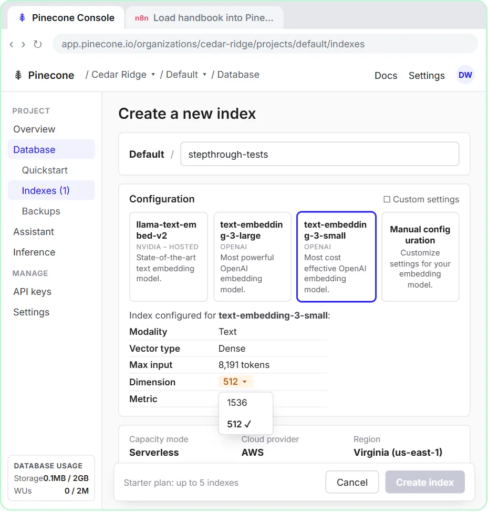Select the Manual configuration card
The width and height of the screenshot is (488, 512).
click(420, 257)
